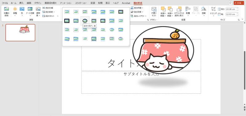This screenshot has width=246, height=116.
Task: Switch to the Animations (アニメーション) tab
Action: coord(65,3)
